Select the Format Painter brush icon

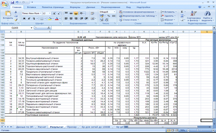coord(16,20)
